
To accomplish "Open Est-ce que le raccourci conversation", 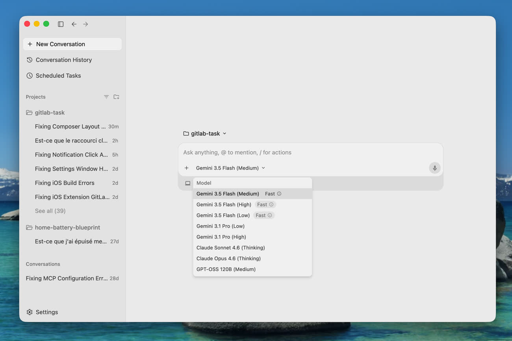I will click(x=72, y=141).
